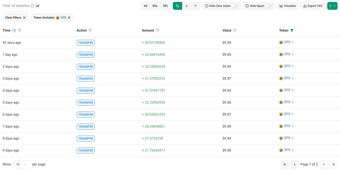Go to the first page
This screenshot has height=172, width=340.
(285, 164)
